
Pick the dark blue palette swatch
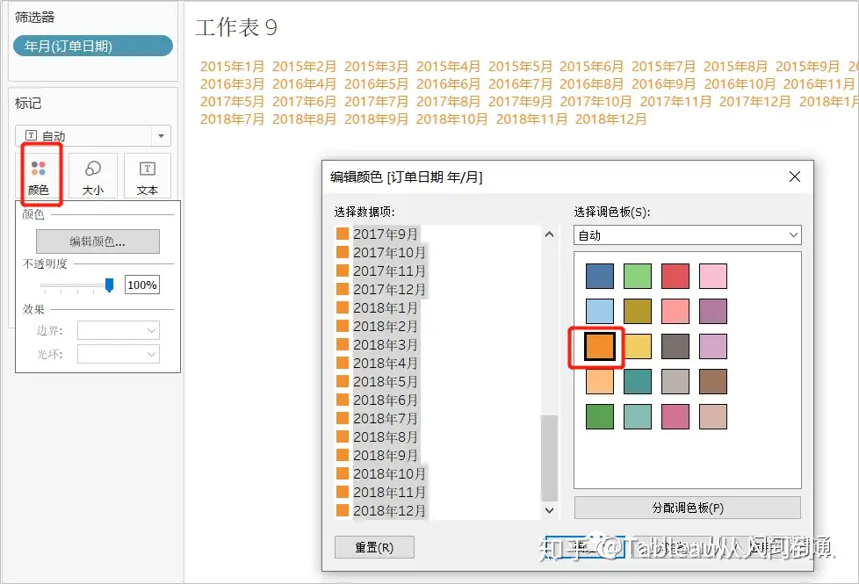[x=598, y=276]
